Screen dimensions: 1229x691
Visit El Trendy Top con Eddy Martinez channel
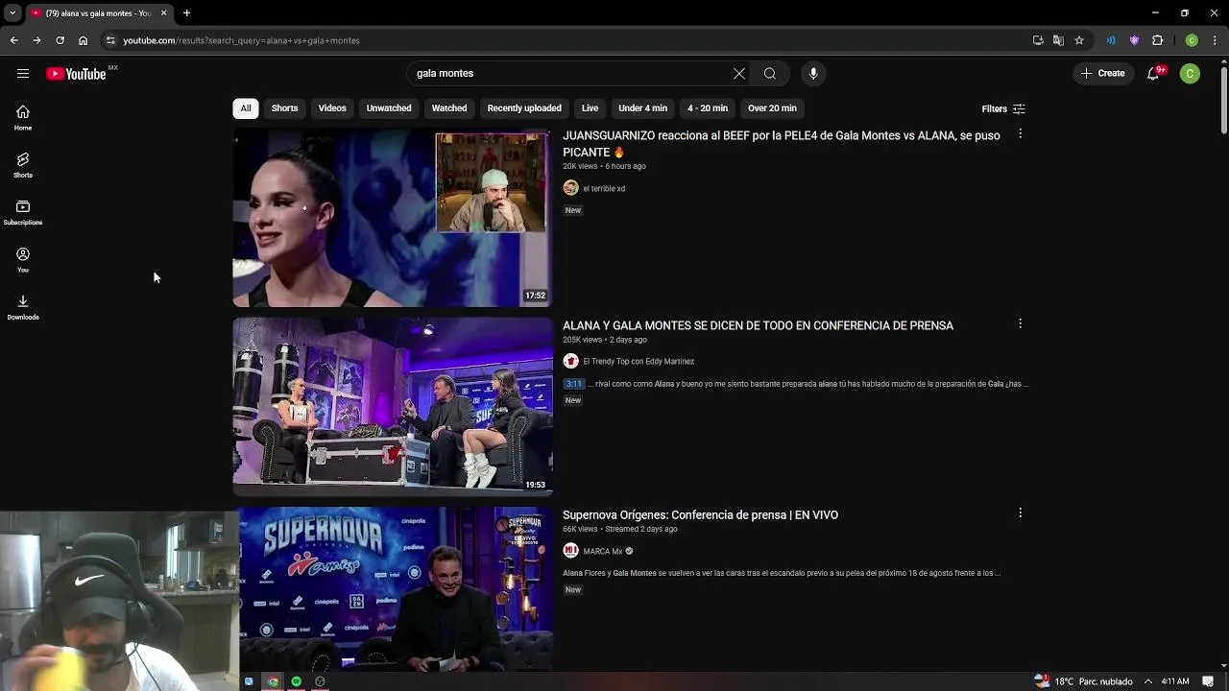point(639,362)
